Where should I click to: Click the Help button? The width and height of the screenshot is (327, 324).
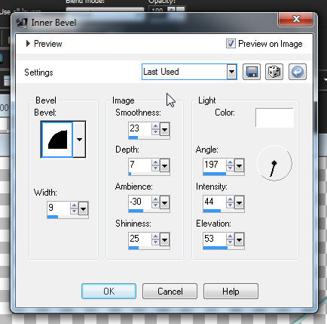point(231,292)
